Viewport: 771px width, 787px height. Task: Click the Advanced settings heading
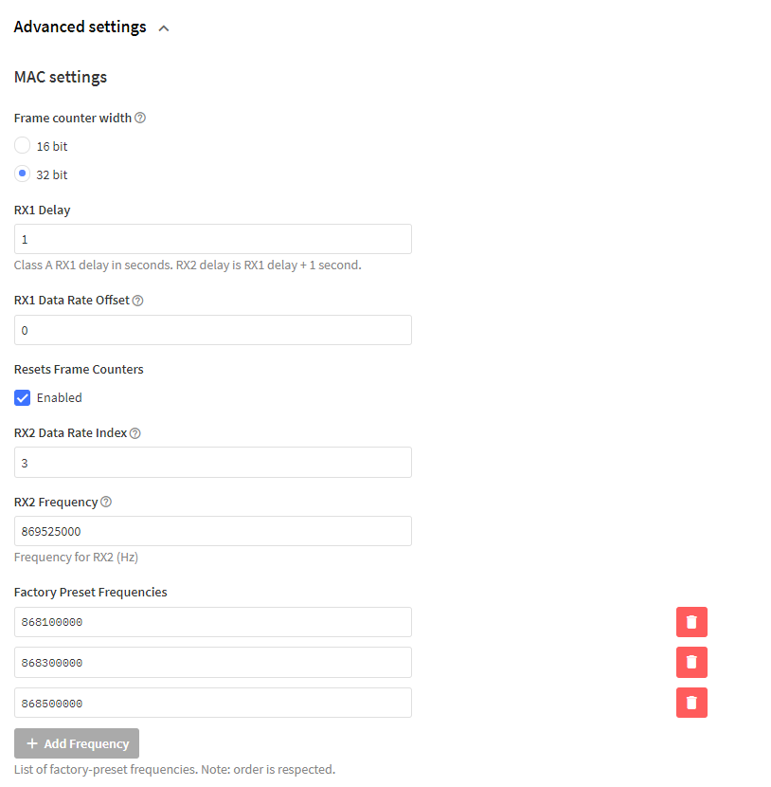click(81, 27)
